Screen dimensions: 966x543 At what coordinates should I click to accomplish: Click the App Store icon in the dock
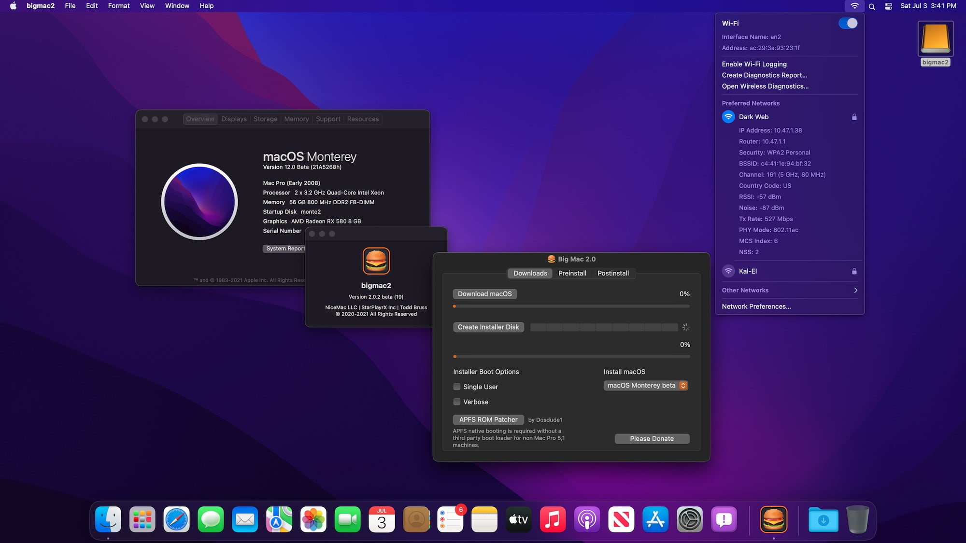click(x=654, y=519)
